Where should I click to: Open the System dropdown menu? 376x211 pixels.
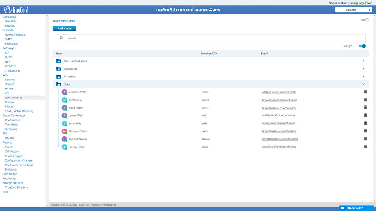(x=353, y=10)
